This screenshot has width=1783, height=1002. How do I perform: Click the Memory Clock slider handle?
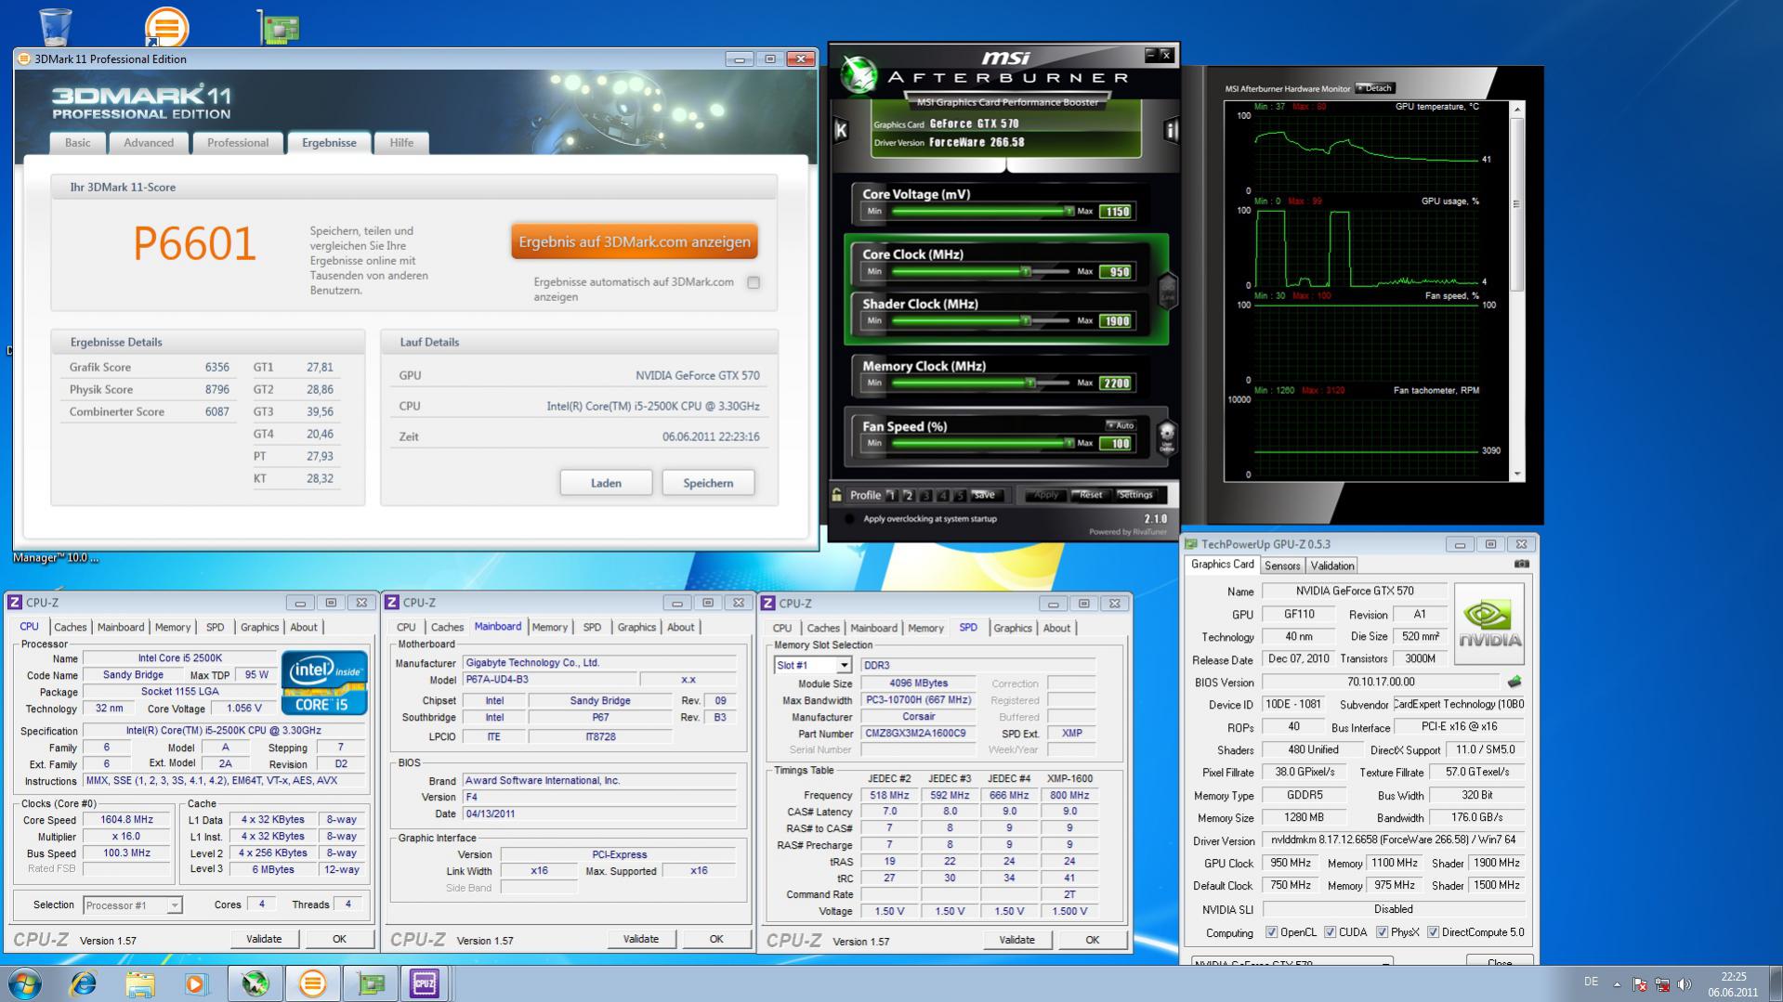1030,383
